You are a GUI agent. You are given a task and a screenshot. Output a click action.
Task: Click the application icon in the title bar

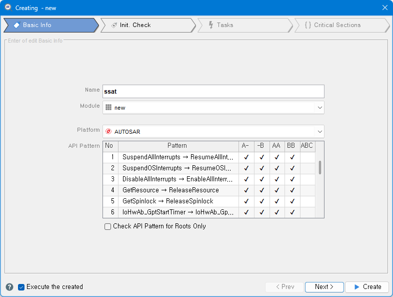coord(7,8)
